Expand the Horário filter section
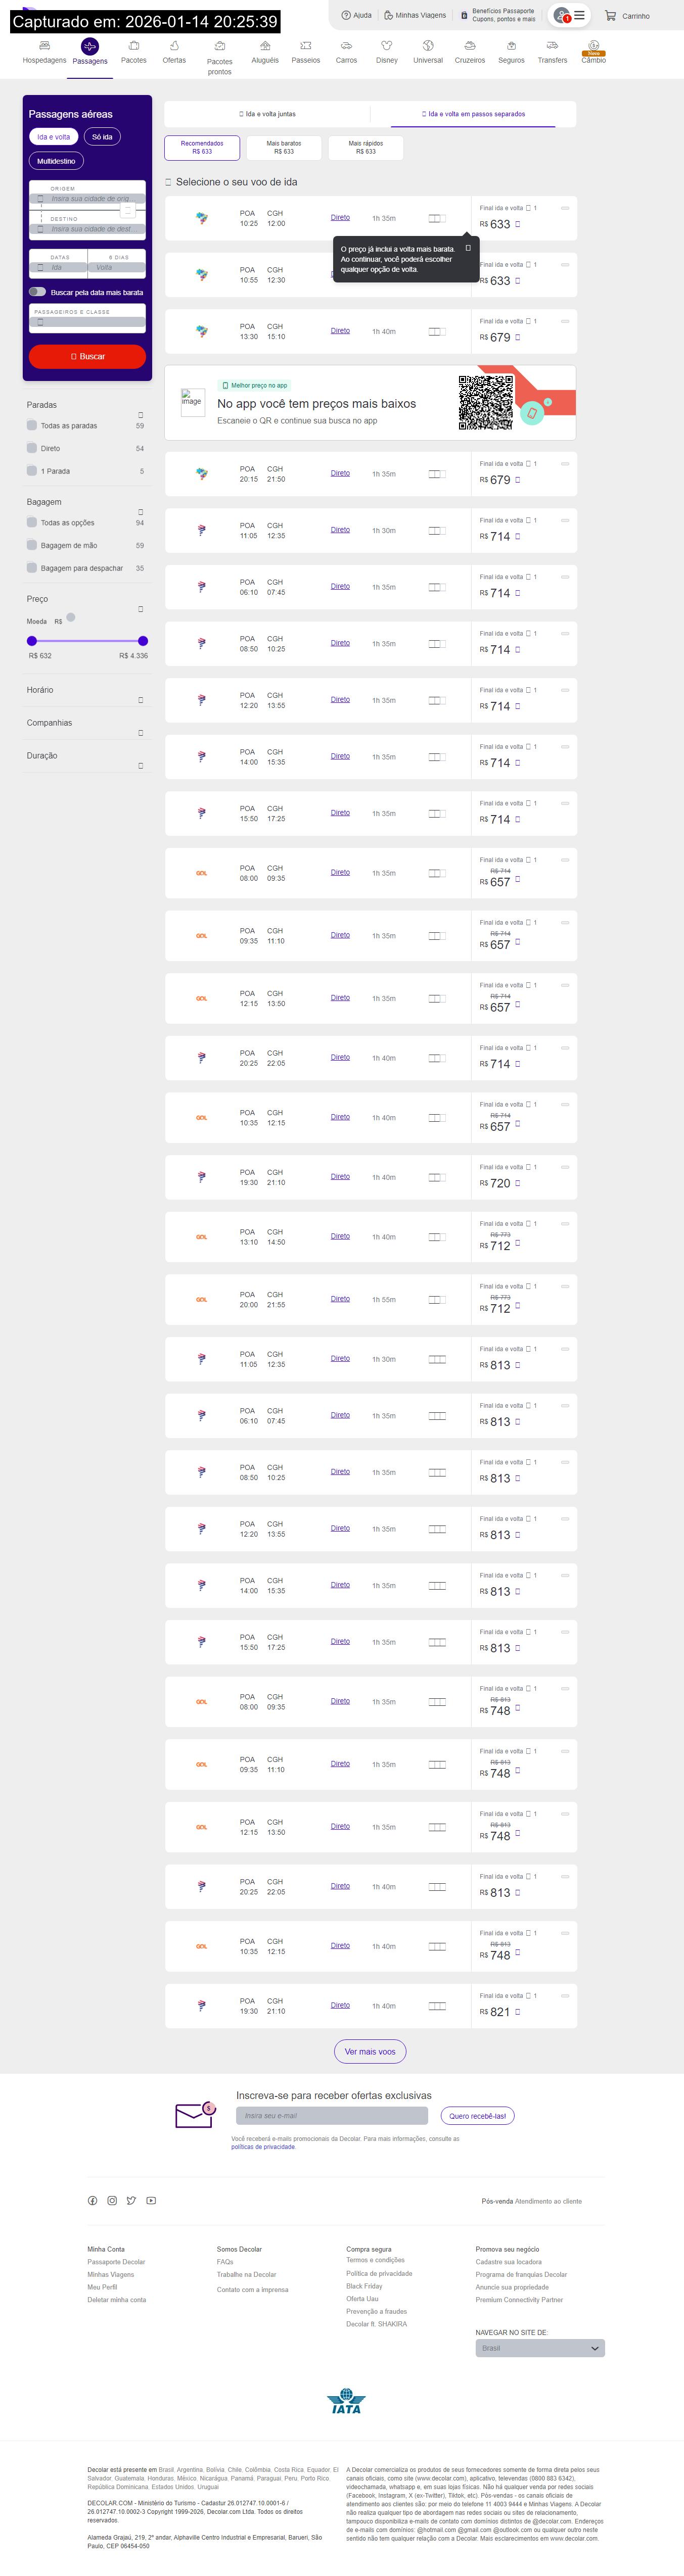The width and height of the screenshot is (684, 2576). 140,700
